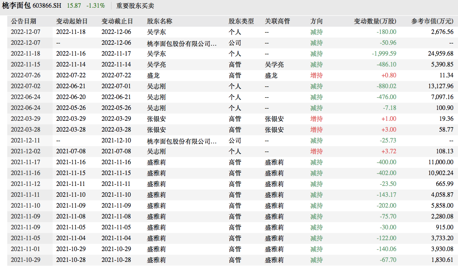
Task: Click shareholder name 盛龙 in 2022-07-26 row
Action: coord(153,76)
